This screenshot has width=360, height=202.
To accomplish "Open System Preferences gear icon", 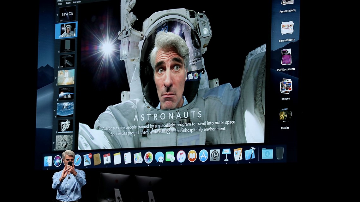I will (215, 155).
